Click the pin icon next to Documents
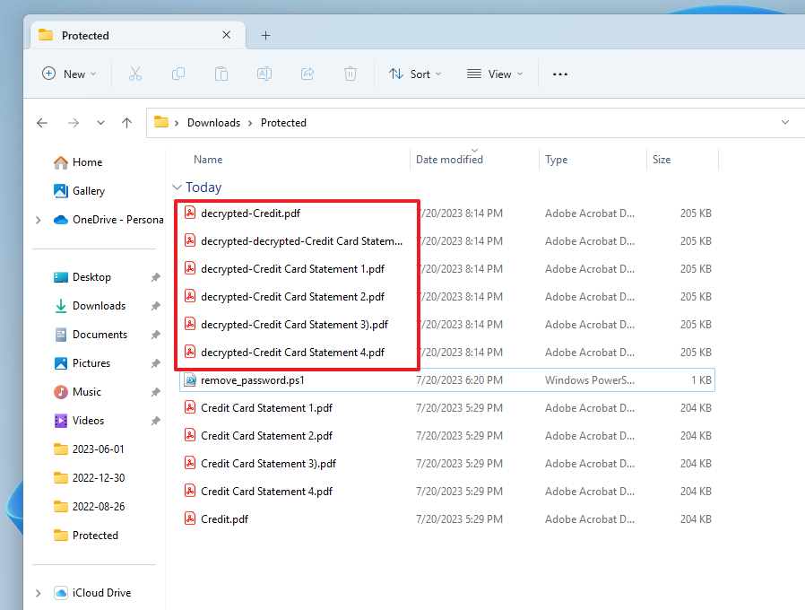This screenshot has width=805, height=610. [156, 335]
